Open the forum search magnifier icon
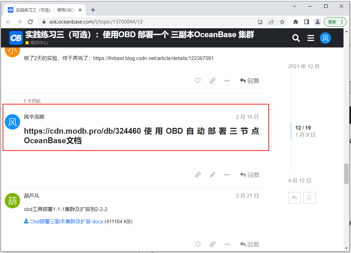The height and width of the screenshot is (253, 351). 296,38
